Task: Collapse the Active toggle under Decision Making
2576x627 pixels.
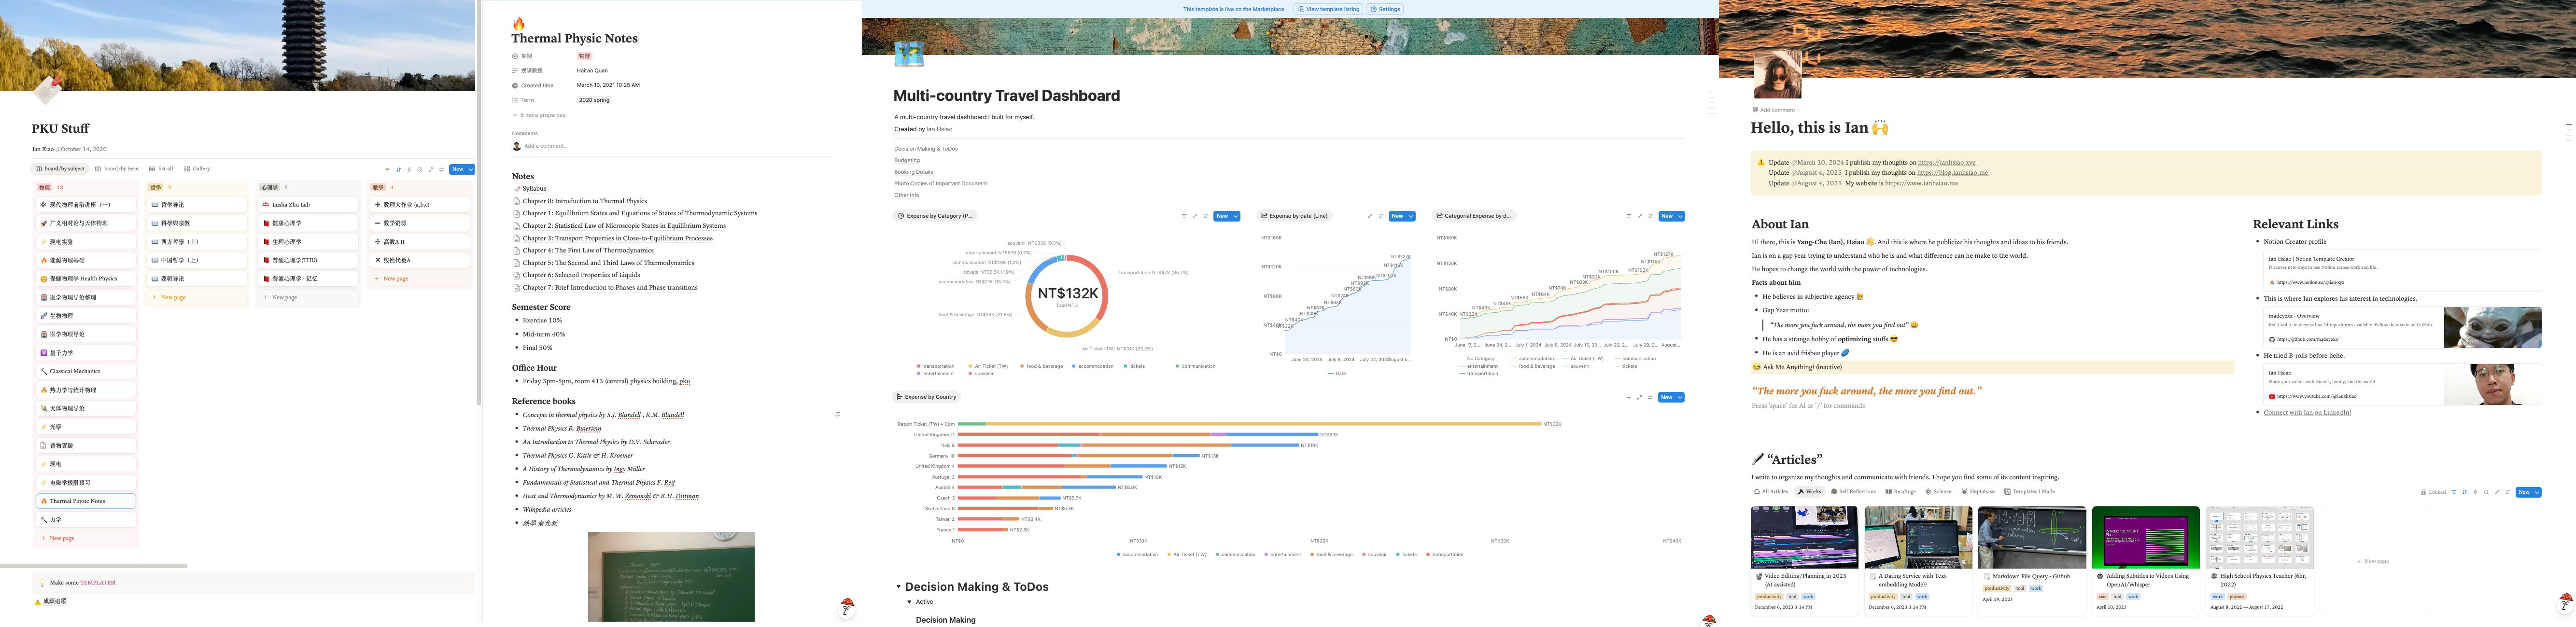Action: (909, 602)
